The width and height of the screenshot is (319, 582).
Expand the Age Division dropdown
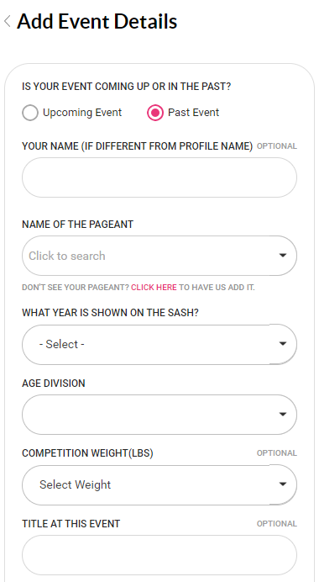(159, 415)
